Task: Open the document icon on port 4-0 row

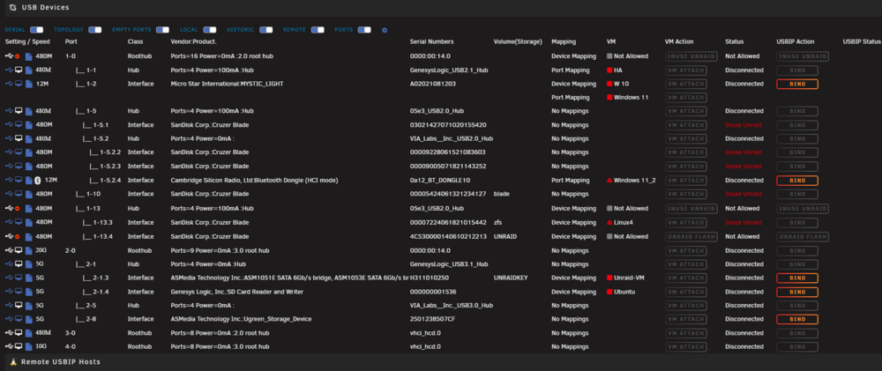Action: click(29, 347)
